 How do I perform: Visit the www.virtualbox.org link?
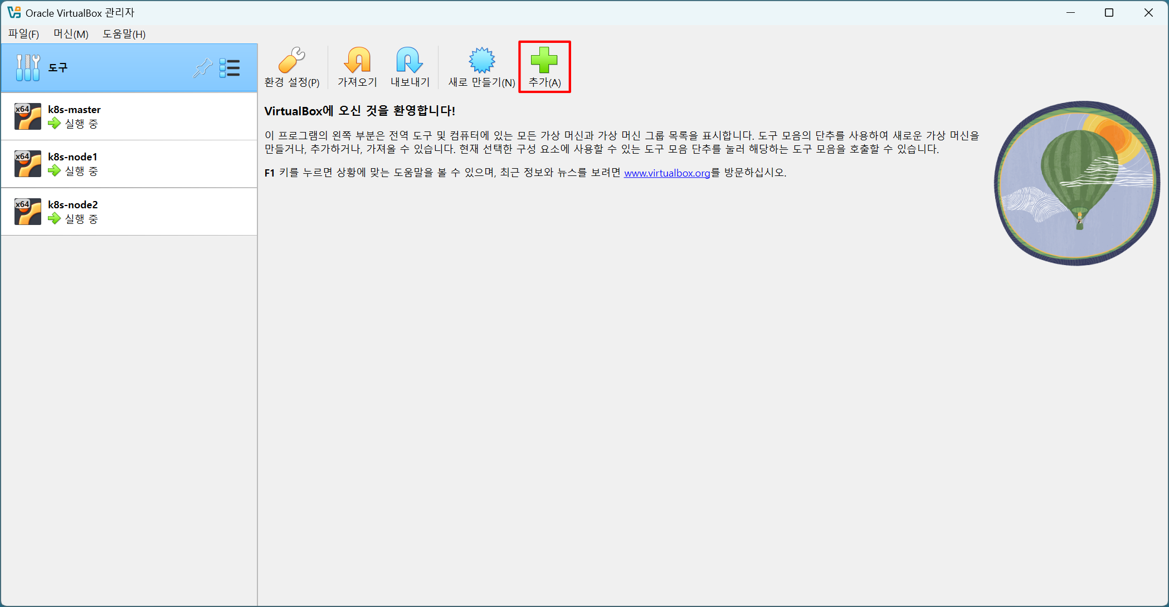pos(667,173)
